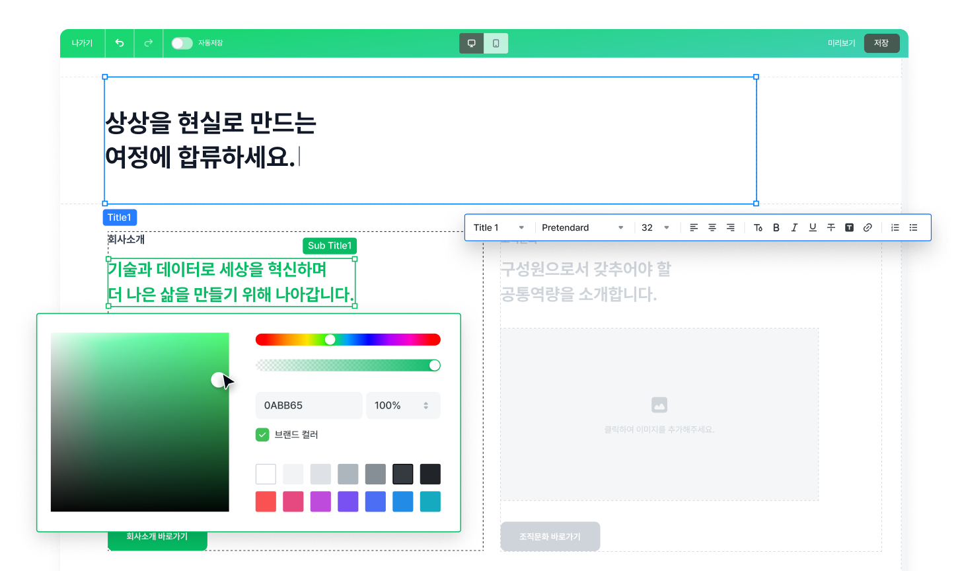Select the pink color swatch
This screenshot has height=571, width=962.
(x=293, y=502)
